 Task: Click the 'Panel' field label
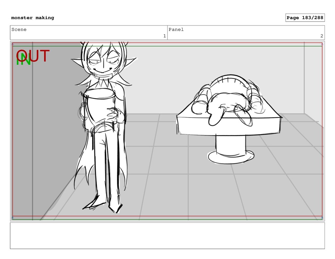176,29
